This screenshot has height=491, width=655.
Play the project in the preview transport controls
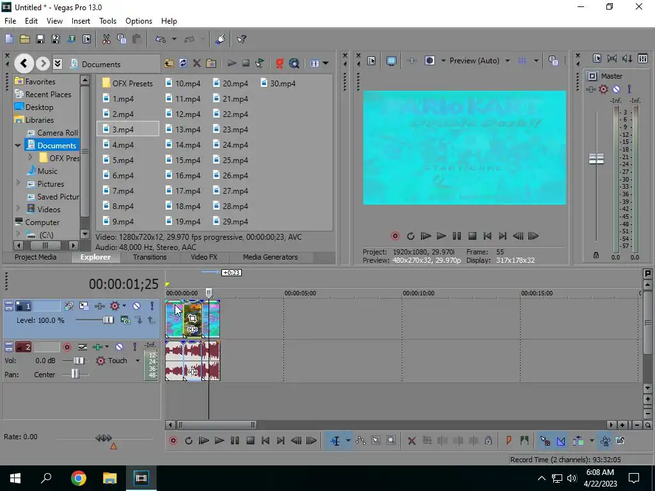pos(441,236)
